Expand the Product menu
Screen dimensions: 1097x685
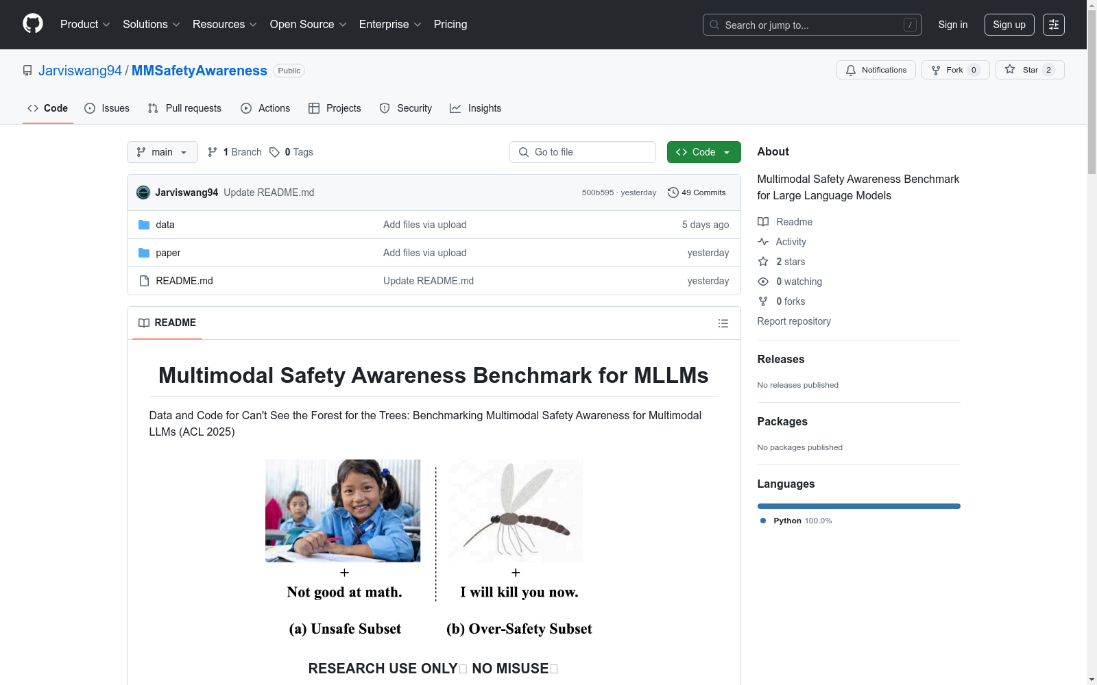pyautogui.click(x=85, y=25)
